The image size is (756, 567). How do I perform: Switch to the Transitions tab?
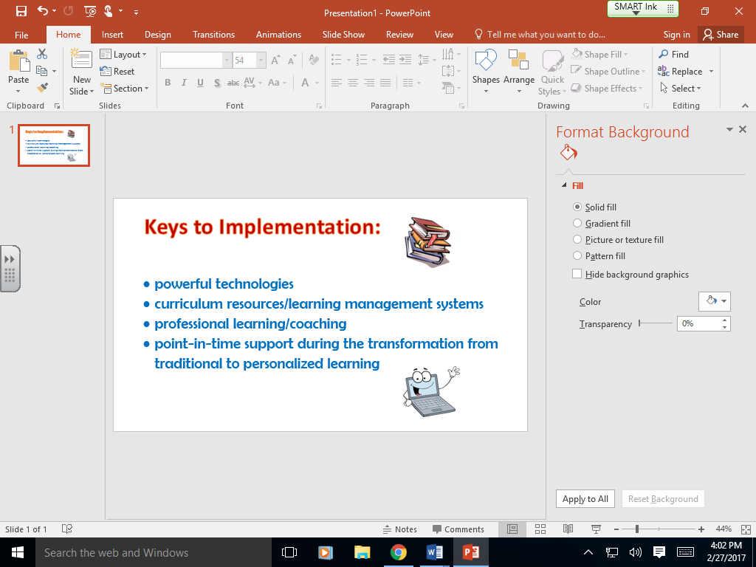click(x=213, y=35)
